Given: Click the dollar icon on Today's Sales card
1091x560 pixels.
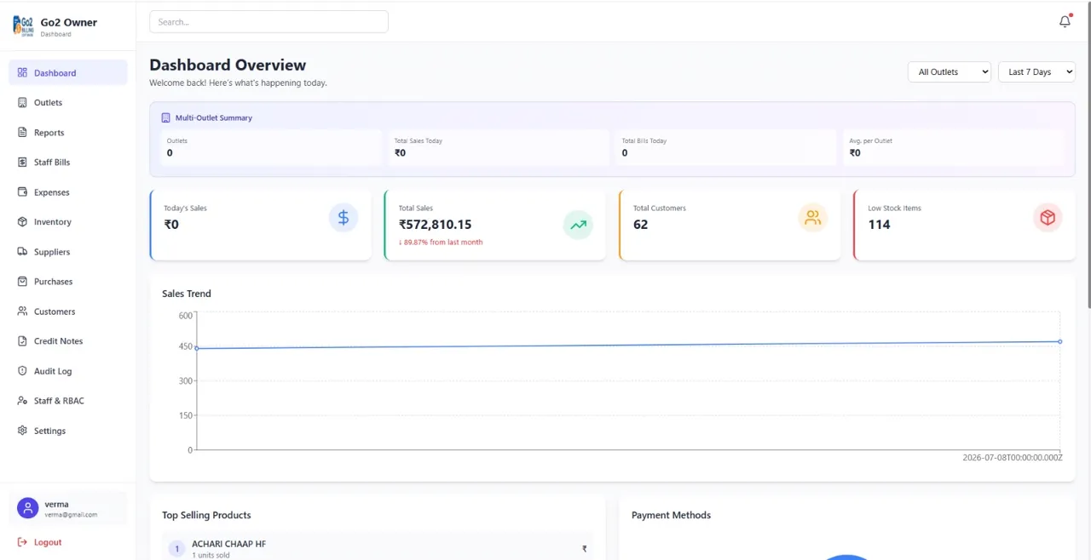Looking at the screenshot, I should (343, 218).
